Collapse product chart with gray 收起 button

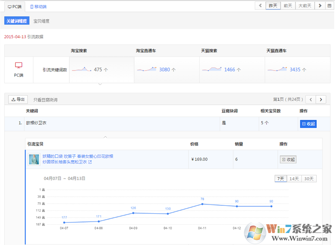coord(288,159)
